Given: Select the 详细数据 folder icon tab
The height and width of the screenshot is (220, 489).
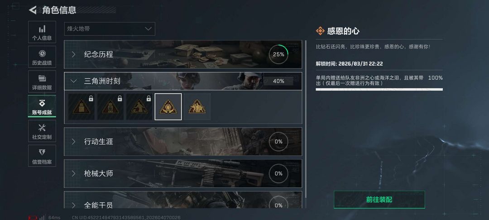Looking at the screenshot, I should (x=42, y=81).
